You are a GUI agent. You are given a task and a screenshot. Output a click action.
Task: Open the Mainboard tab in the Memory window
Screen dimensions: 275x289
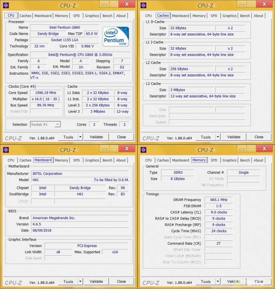(180, 160)
